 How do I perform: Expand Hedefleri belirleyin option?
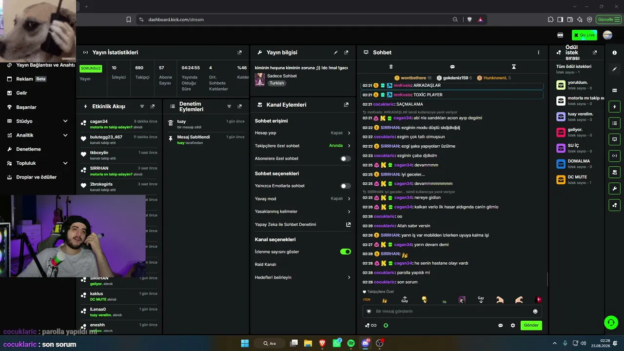click(x=302, y=277)
